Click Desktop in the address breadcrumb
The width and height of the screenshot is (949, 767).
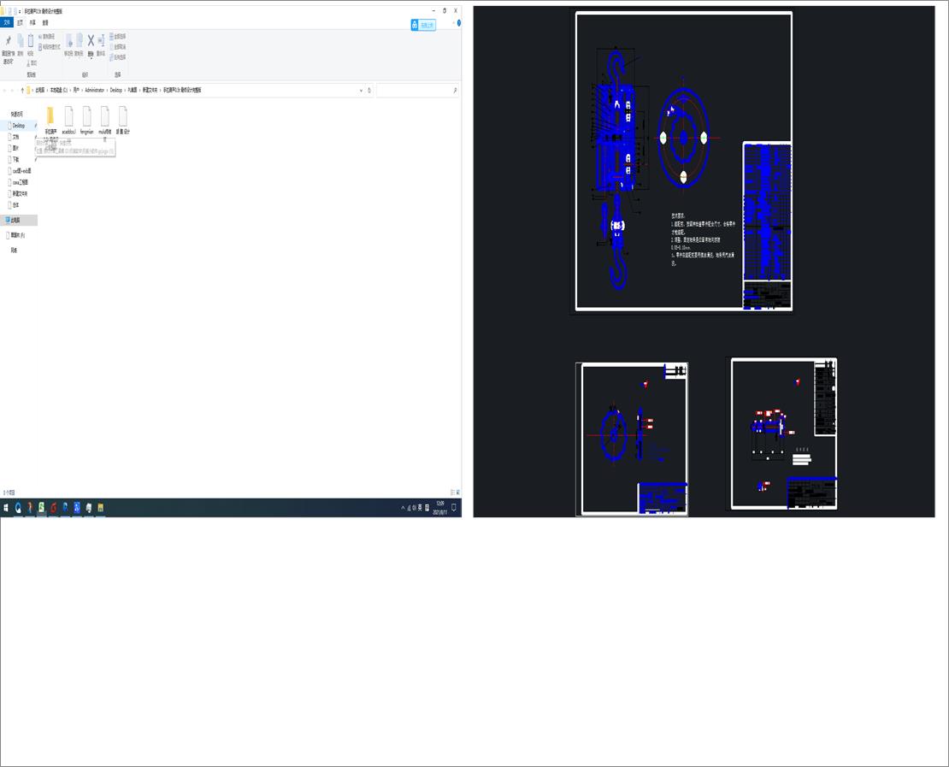coord(115,90)
